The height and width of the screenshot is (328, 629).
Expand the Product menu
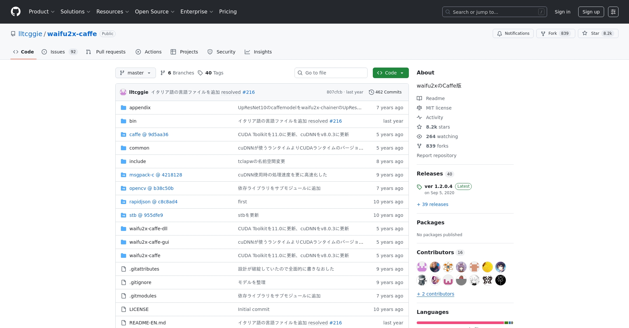42,12
